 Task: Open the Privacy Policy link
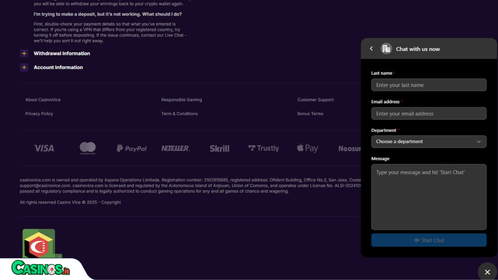[x=39, y=114]
